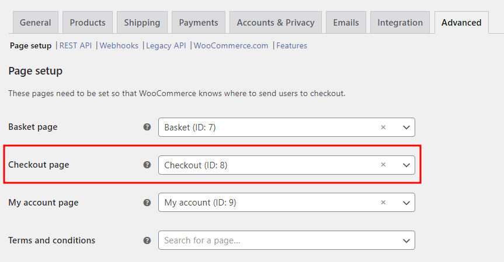Viewport: 504px width, 262px height.
Task: Click help icon beside Terms and conditions
Action: pos(147,240)
